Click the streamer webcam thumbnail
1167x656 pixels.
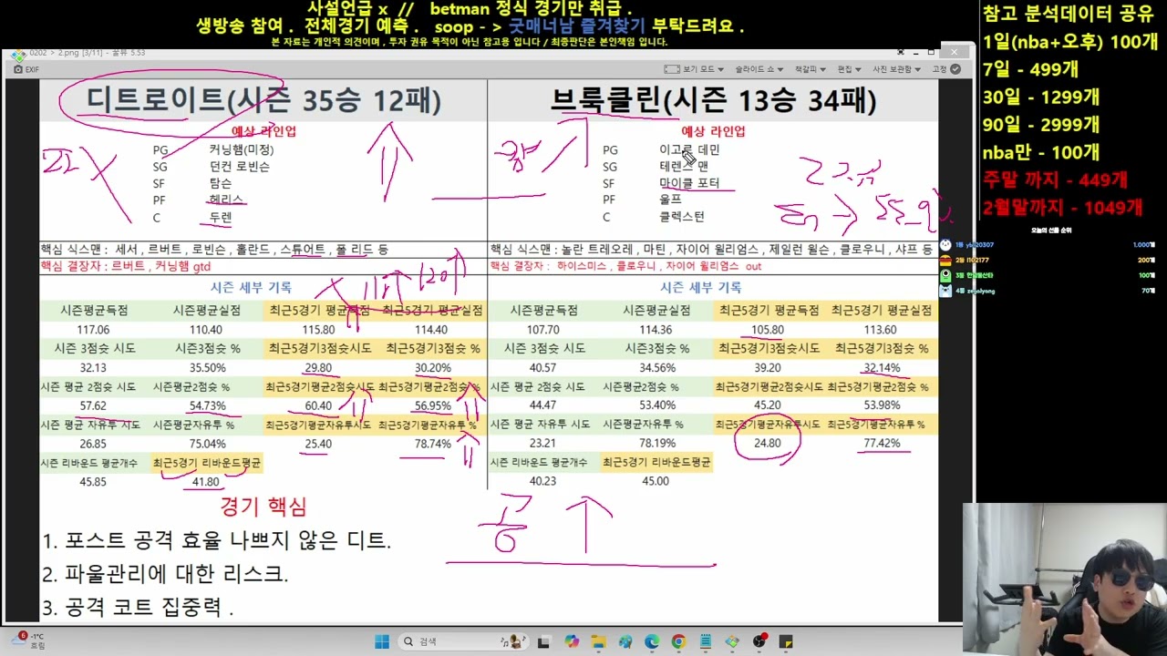[x=1064, y=579]
